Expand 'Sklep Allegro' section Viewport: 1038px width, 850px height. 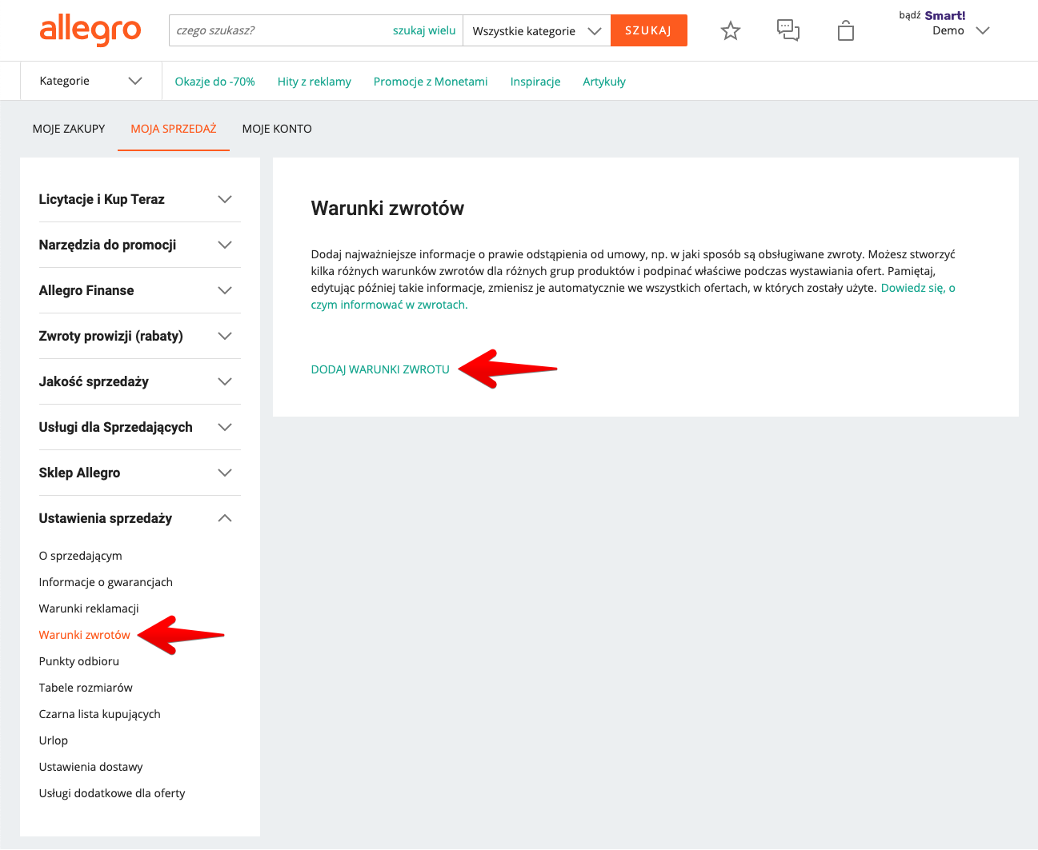[x=139, y=473]
